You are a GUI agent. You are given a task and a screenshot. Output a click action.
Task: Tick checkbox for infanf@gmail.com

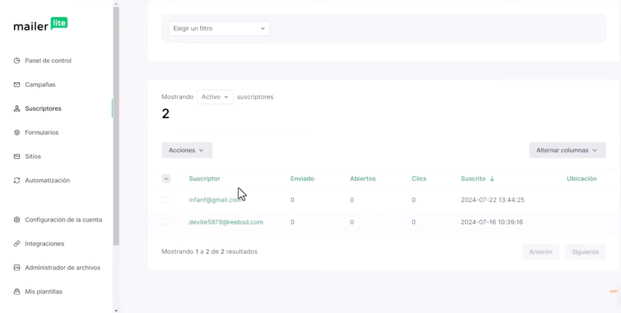click(x=165, y=200)
